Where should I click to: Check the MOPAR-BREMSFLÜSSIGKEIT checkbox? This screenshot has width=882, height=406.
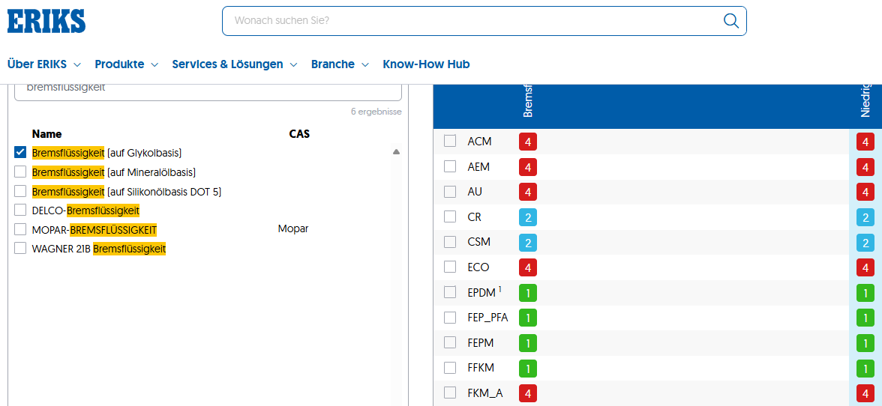click(x=20, y=229)
